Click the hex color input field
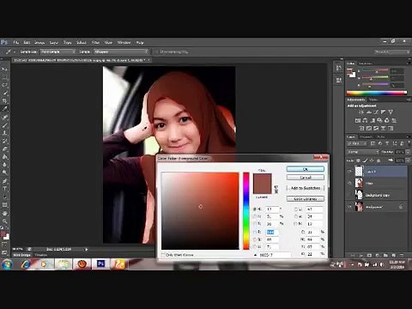The height and width of the screenshot is (309, 412). [x=274, y=255]
